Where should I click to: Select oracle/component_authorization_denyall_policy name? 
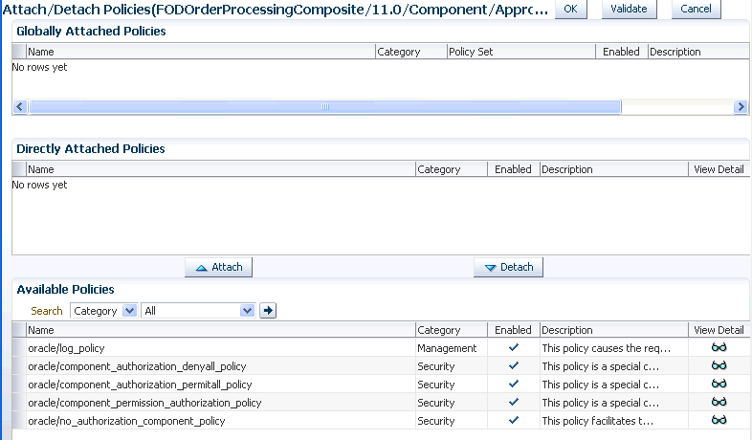coord(137,366)
